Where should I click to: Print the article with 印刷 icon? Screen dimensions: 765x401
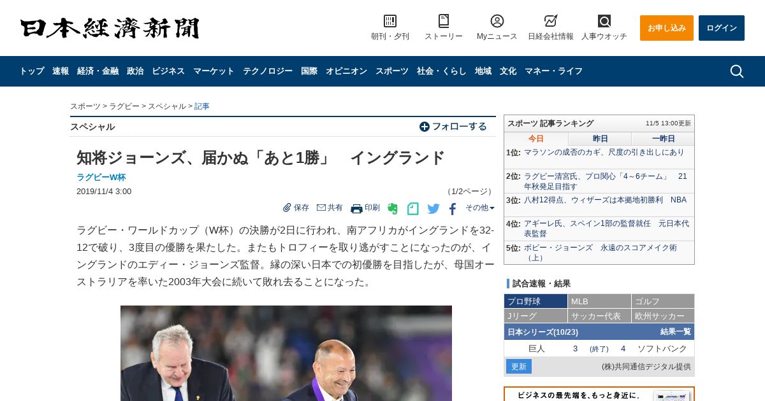click(365, 208)
